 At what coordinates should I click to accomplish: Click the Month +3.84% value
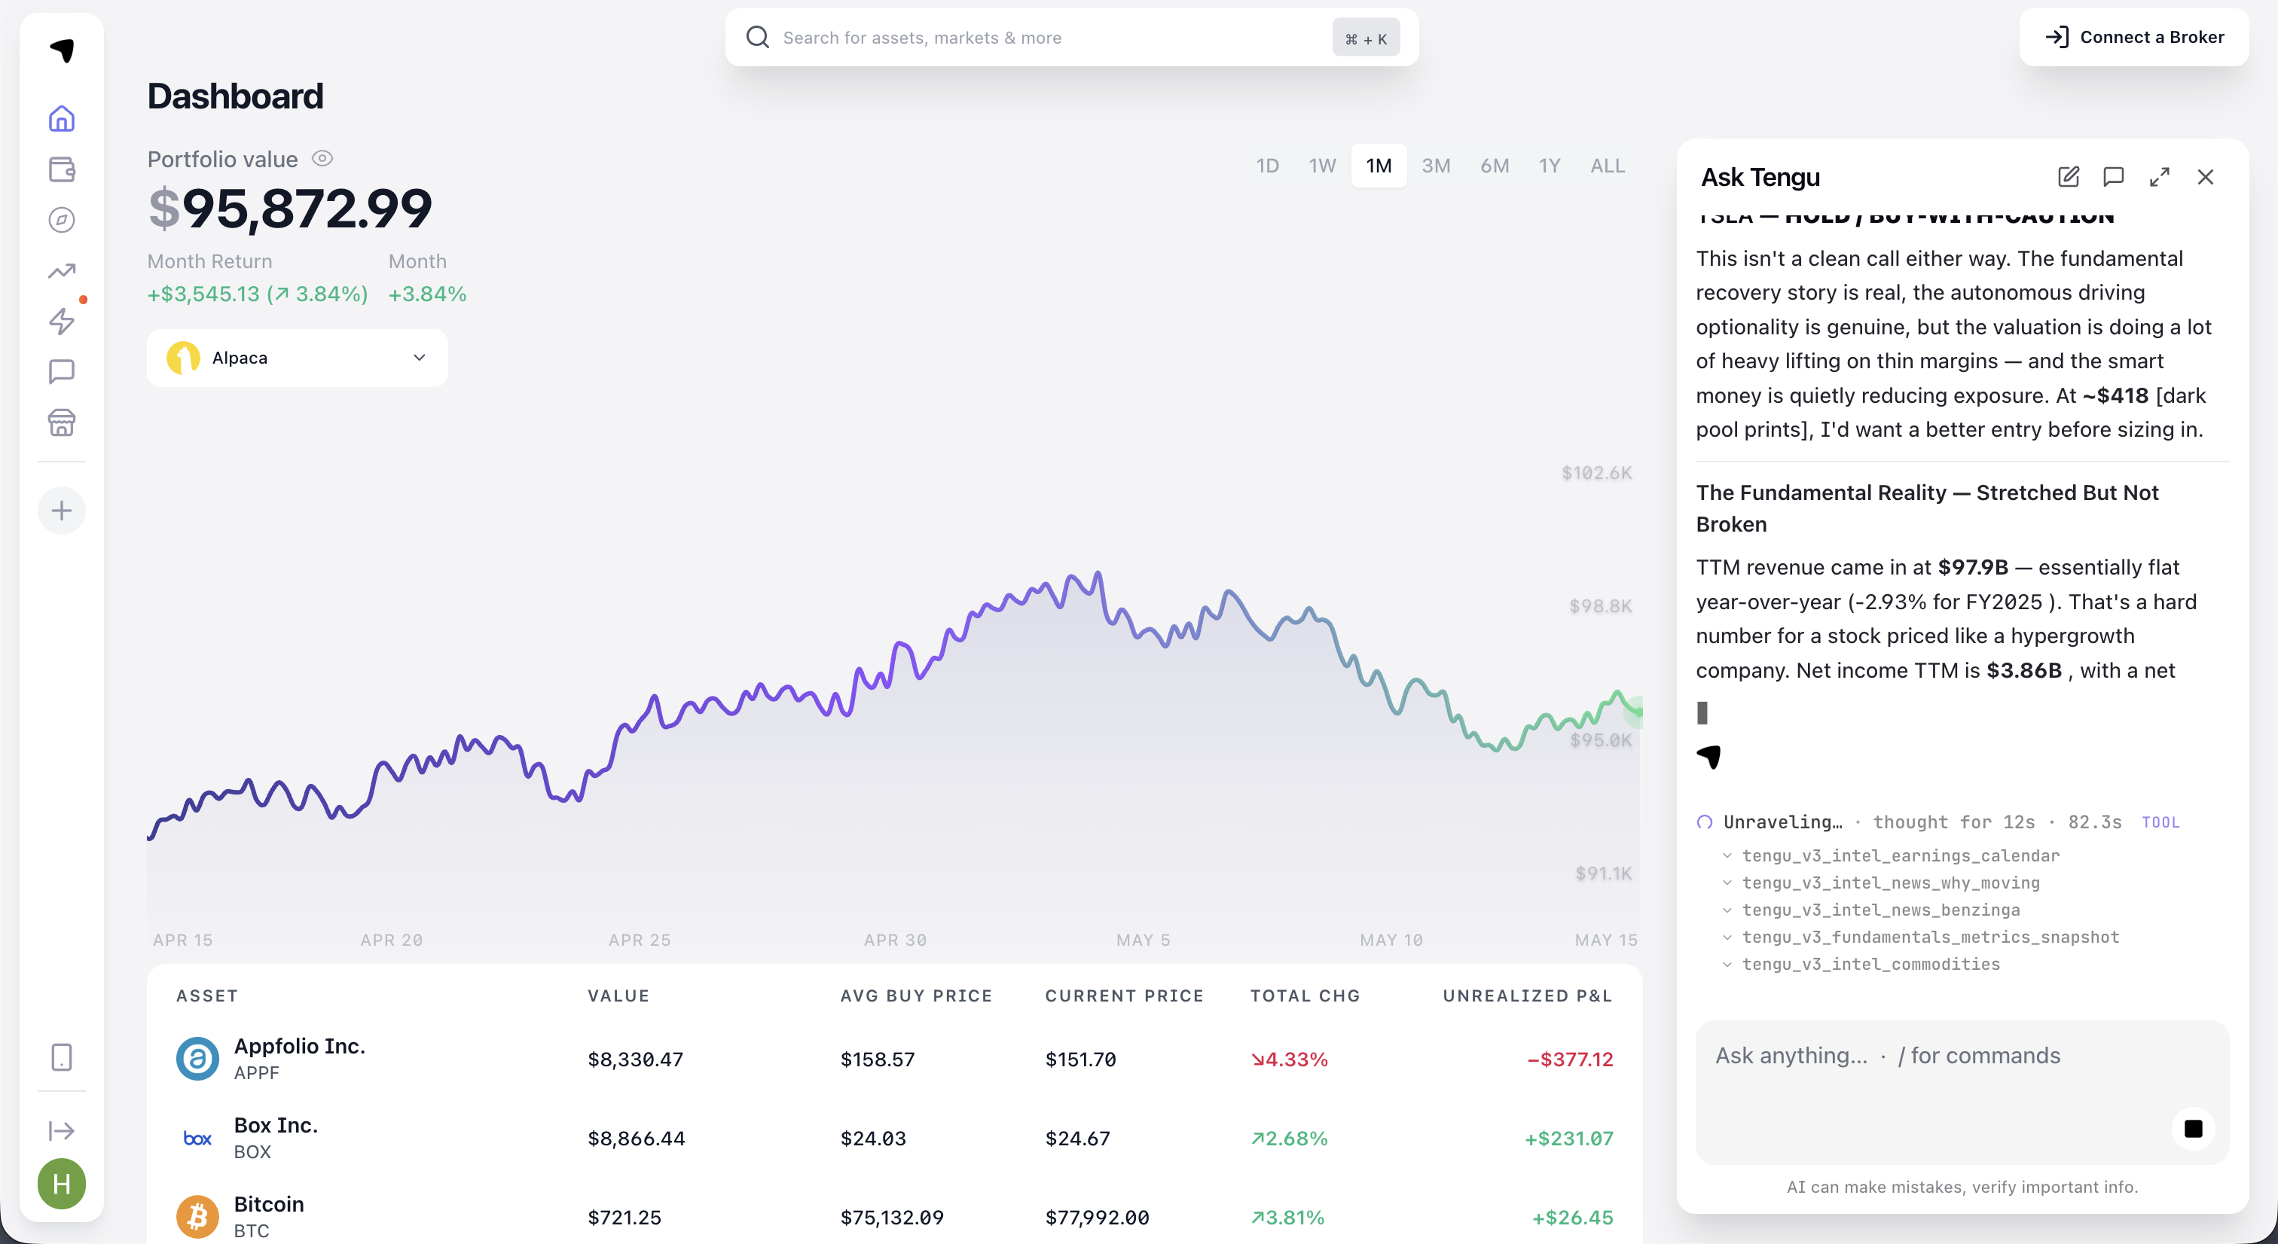tap(427, 294)
